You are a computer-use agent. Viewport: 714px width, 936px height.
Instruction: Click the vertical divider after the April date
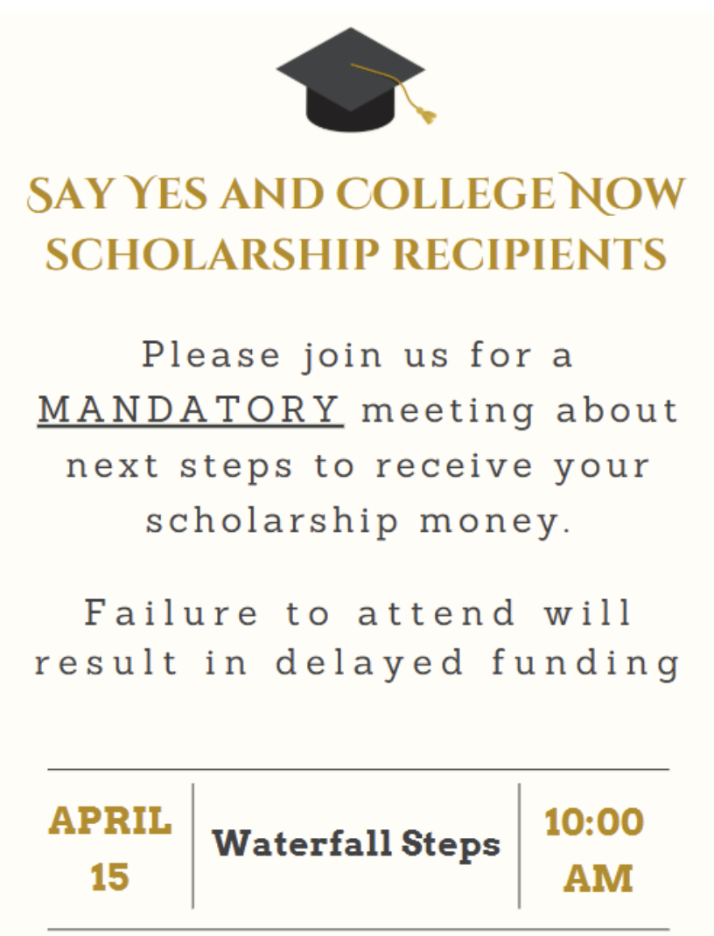192,845
